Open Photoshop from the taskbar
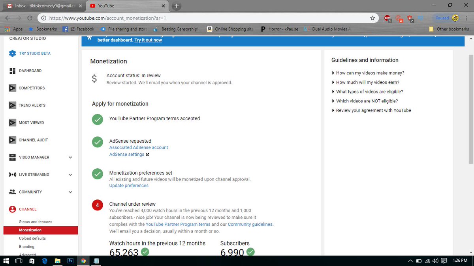The width and height of the screenshot is (474, 266). [x=70, y=261]
